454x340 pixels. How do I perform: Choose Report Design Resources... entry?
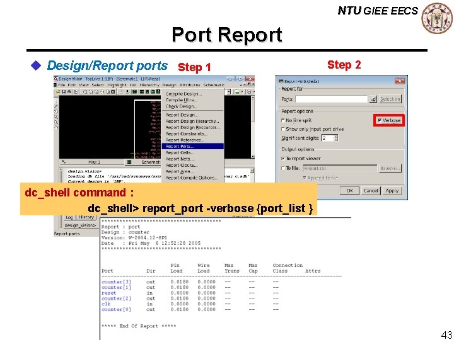point(192,127)
